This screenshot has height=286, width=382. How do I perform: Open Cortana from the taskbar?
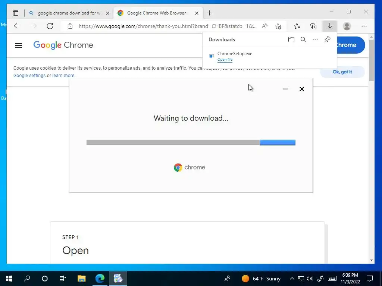(45, 279)
